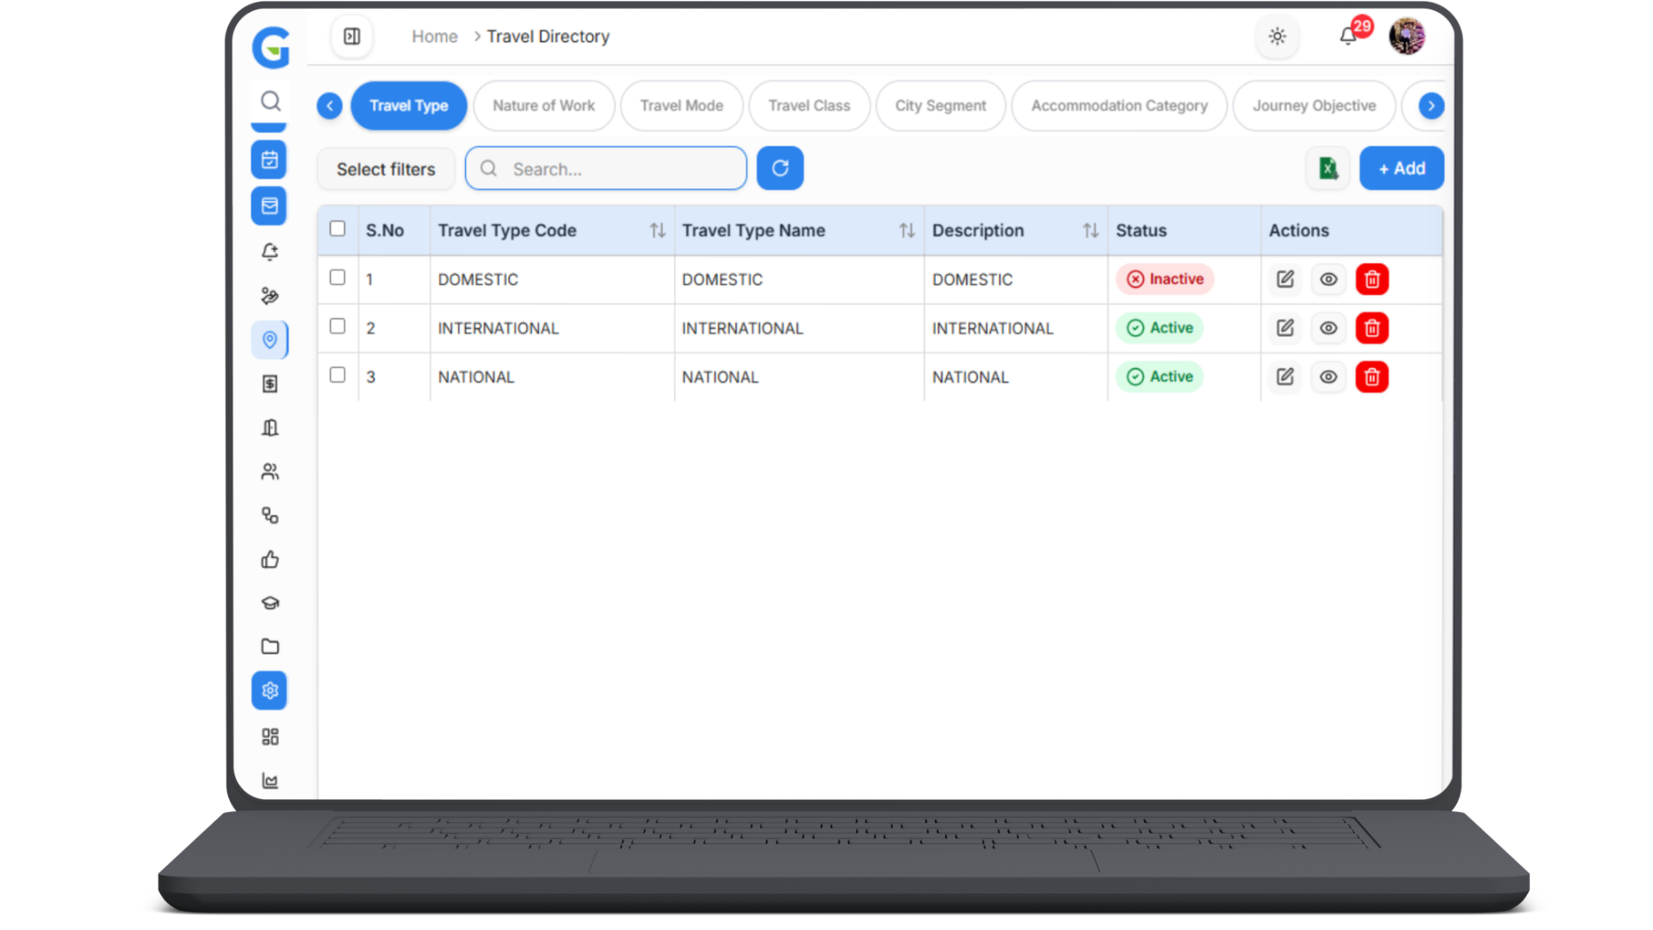Edit the INTERNATIONAL row with pencil icon
Image resolution: width=1653 pixels, height=930 pixels.
coord(1285,328)
